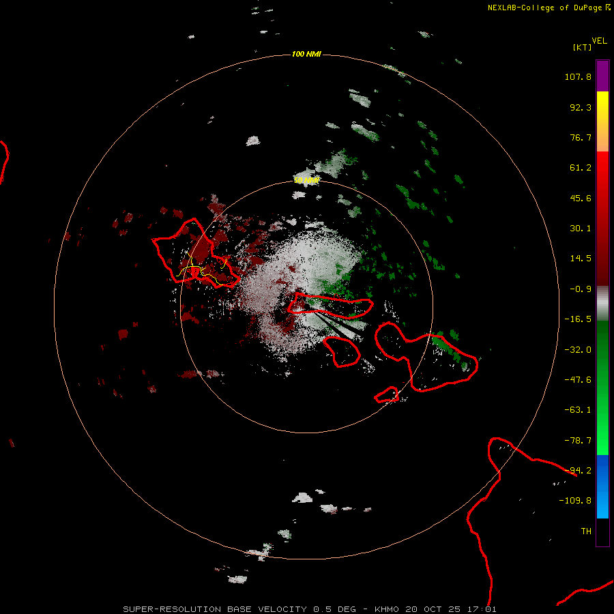Image resolution: width=614 pixels, height=614 pixels.
Task: Click the NEXLAB-College of DuPage credit text
Action: pos(544,8)
